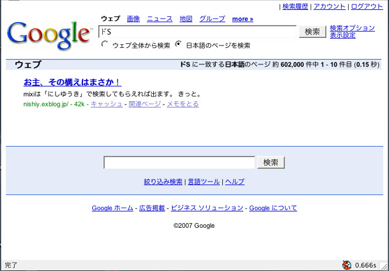Select ウェブ全体から検索 radio button
The image size is (389, 271).
coord(105,44)
